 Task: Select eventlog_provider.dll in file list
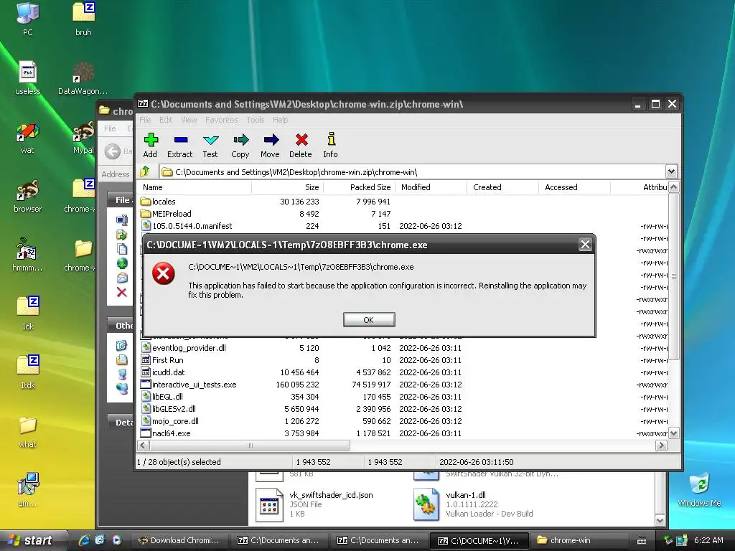pos(402,348)
